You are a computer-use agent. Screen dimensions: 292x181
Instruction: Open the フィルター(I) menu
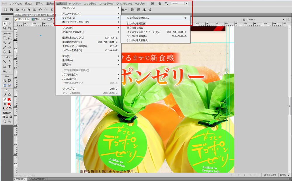[106, 4]
